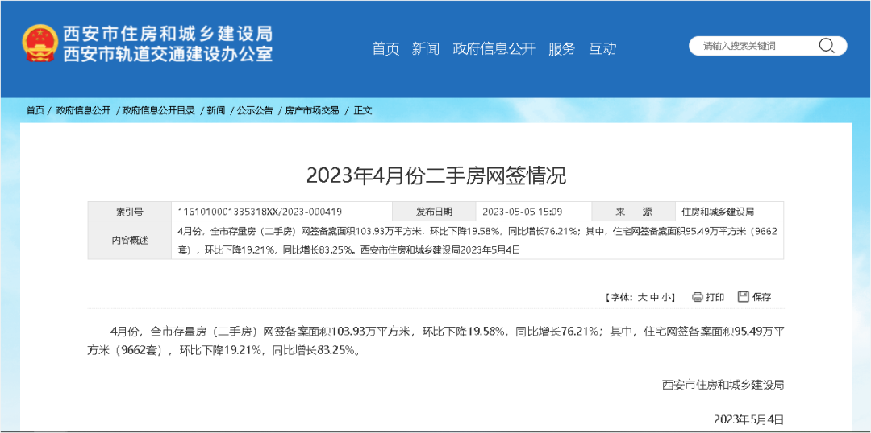This screenshot has width=871, height=433.
Task: Open the 公示公告 breadcrumb link
Action: coord(255,110)
